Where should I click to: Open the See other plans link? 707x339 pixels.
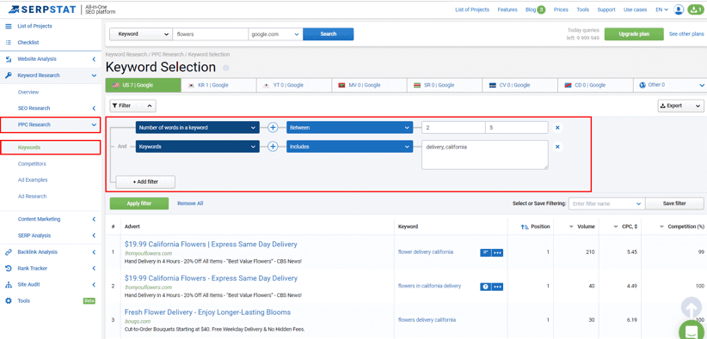point(686,33)
